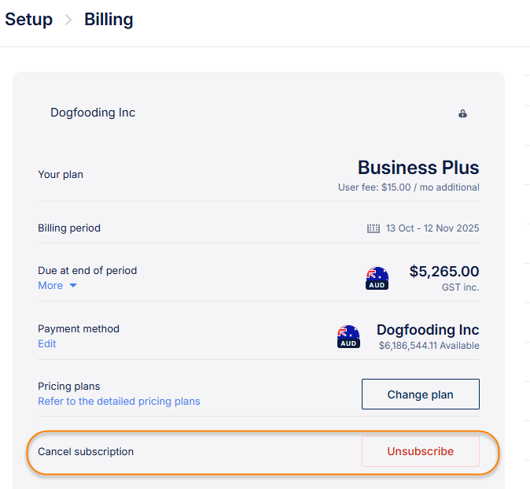Click the Business Plus plan name
Image resolution: width=530 pixels, height=489 pixels.
(418, 168)
